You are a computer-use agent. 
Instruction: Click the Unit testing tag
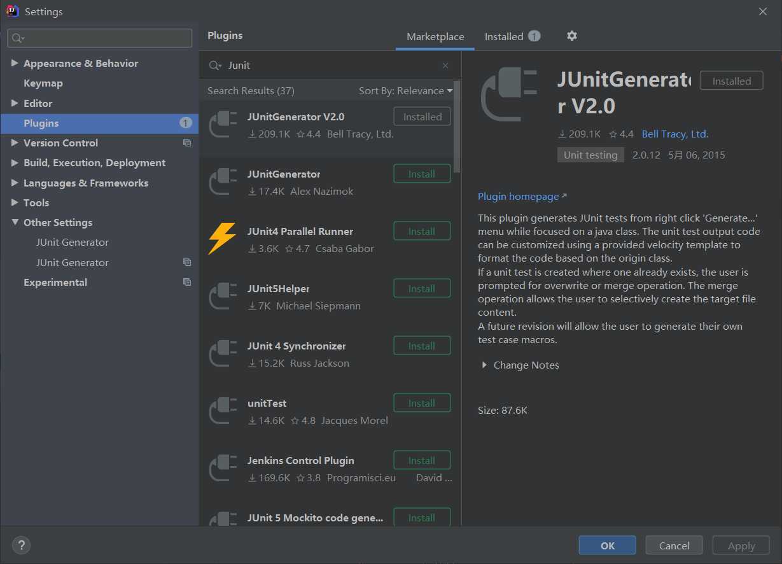click(590, 155)
